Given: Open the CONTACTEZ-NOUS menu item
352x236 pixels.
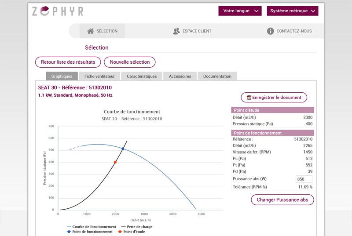Looking at the screenshot, I should click(x=290, y=31).
